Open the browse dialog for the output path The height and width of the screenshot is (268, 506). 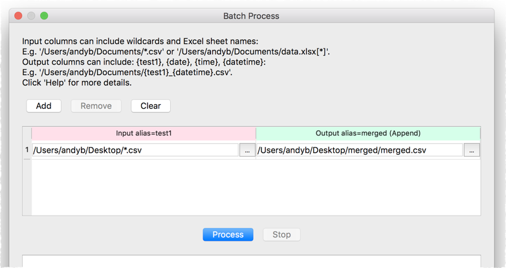[472, 150]
